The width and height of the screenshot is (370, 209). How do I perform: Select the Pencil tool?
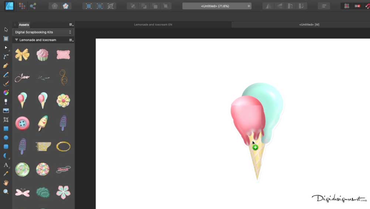point(6,75)
